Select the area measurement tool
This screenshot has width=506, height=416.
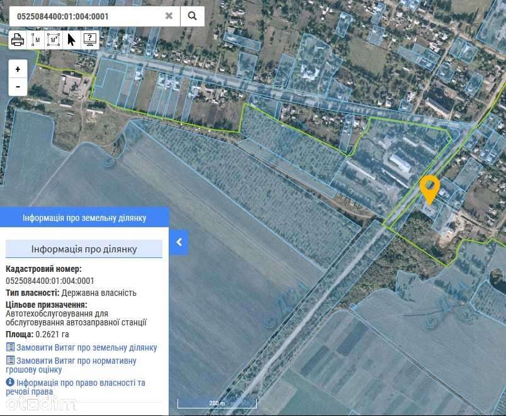tap(53, 40)
